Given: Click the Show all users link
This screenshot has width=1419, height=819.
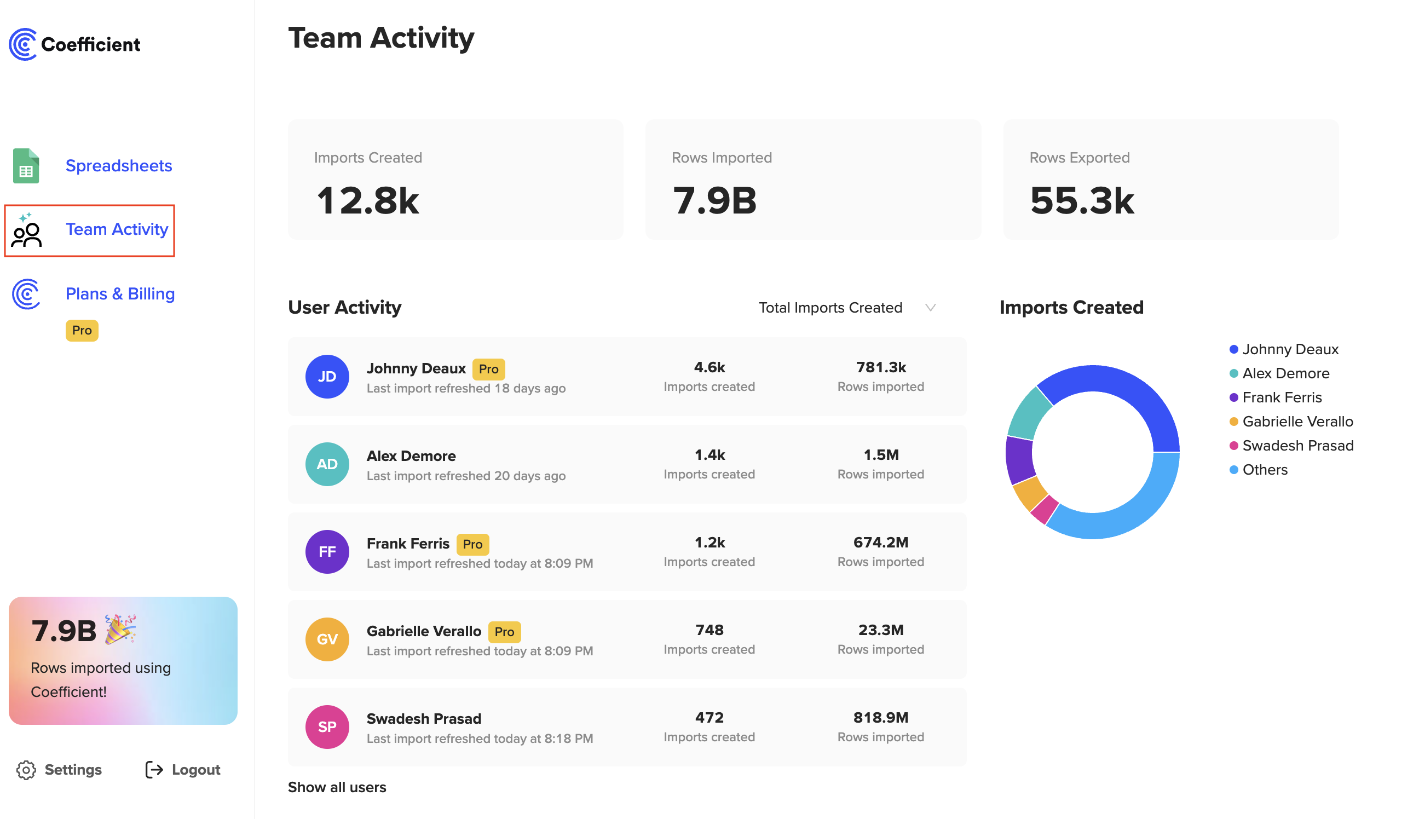Looking at the screenshot, I should click(337, 787).
